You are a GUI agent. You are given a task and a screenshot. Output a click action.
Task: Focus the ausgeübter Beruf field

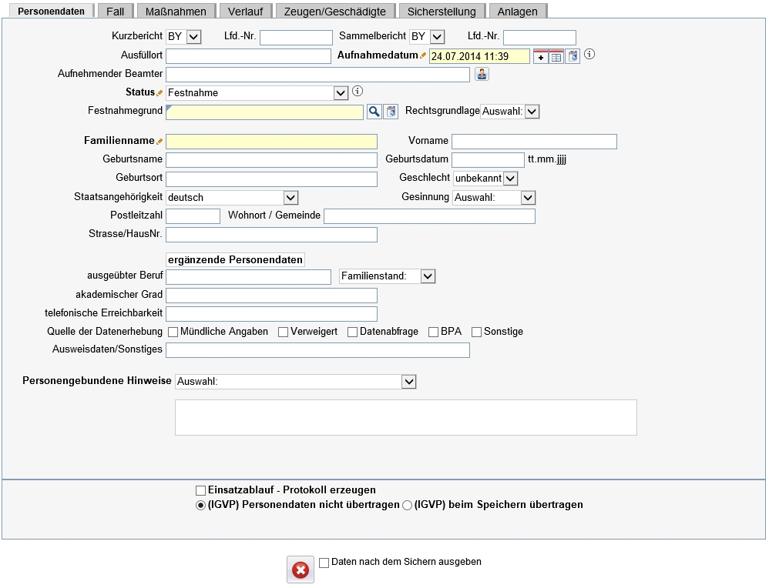coord(249,277)
